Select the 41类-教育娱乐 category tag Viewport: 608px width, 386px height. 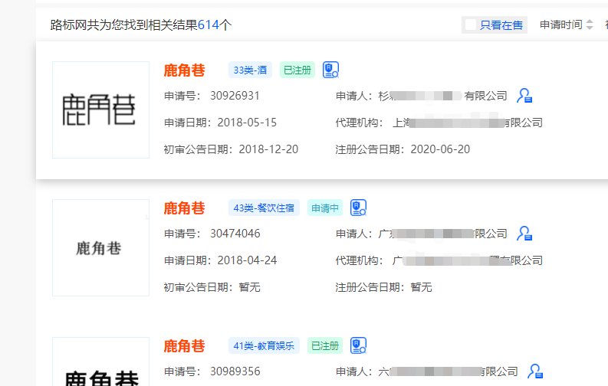click(x=264, y=345)
